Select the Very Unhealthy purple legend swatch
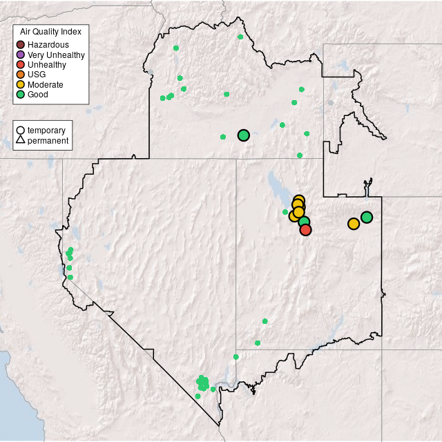The height and width of the screenshot is (442, 442). click(21, 55)
